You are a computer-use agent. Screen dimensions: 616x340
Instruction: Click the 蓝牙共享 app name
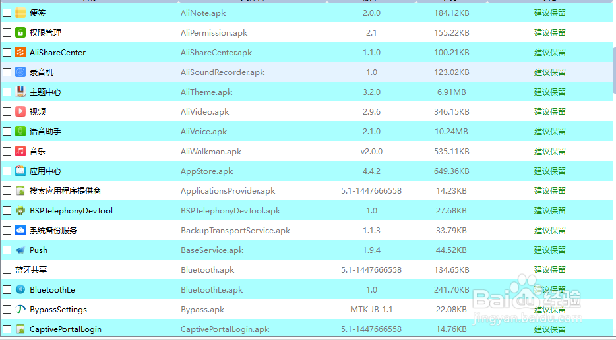click(x=31, y=269)
